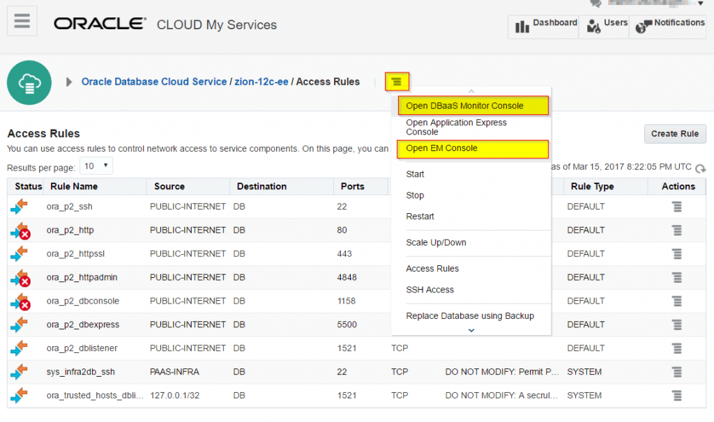Refresh the access rules list
This screenshot has width=714, height=422.
point(700,168)
